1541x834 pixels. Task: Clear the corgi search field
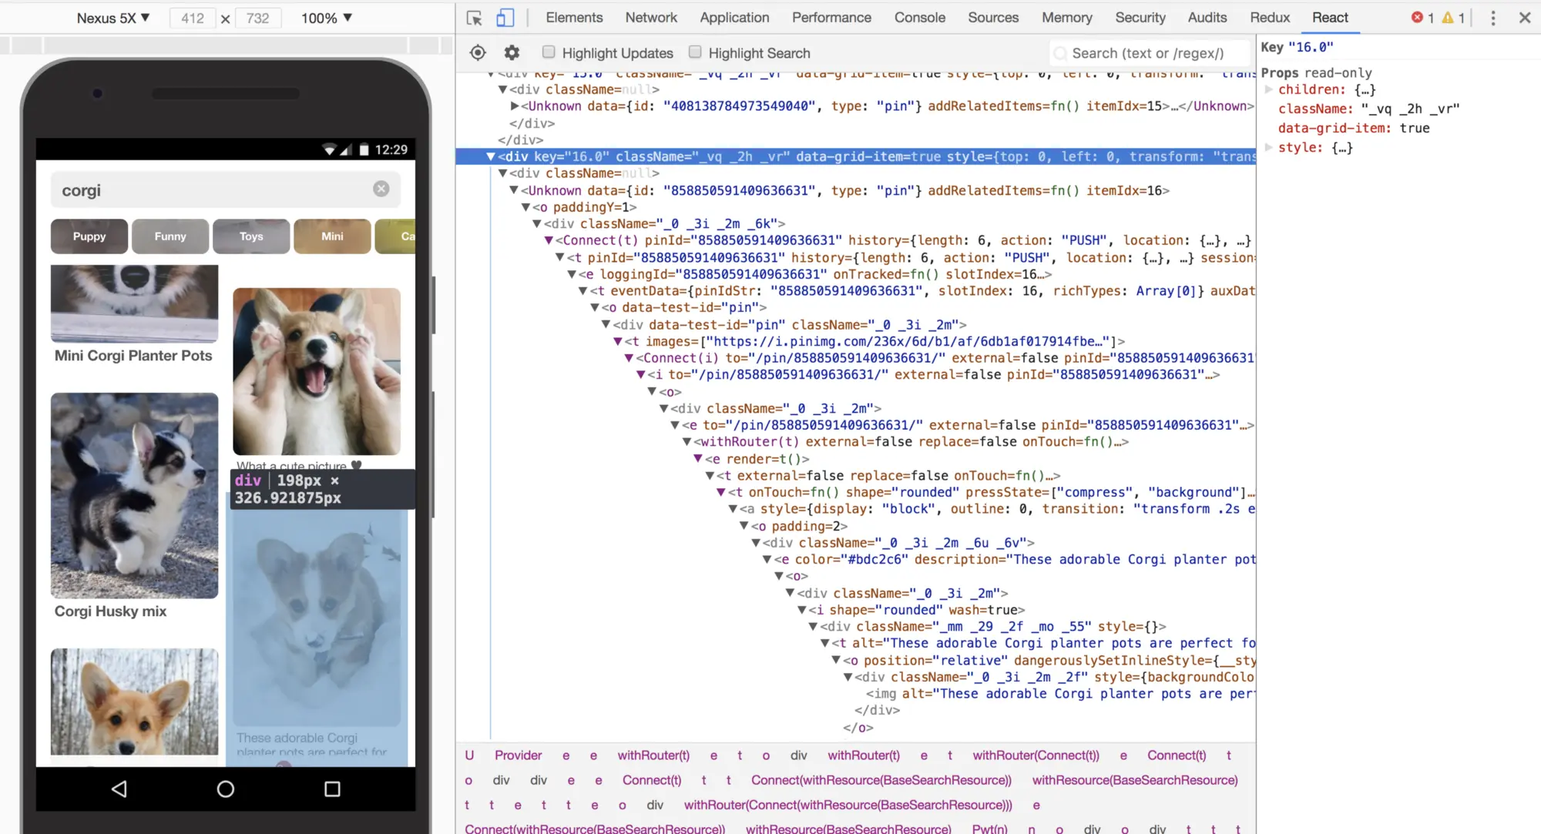coord(381,189)
